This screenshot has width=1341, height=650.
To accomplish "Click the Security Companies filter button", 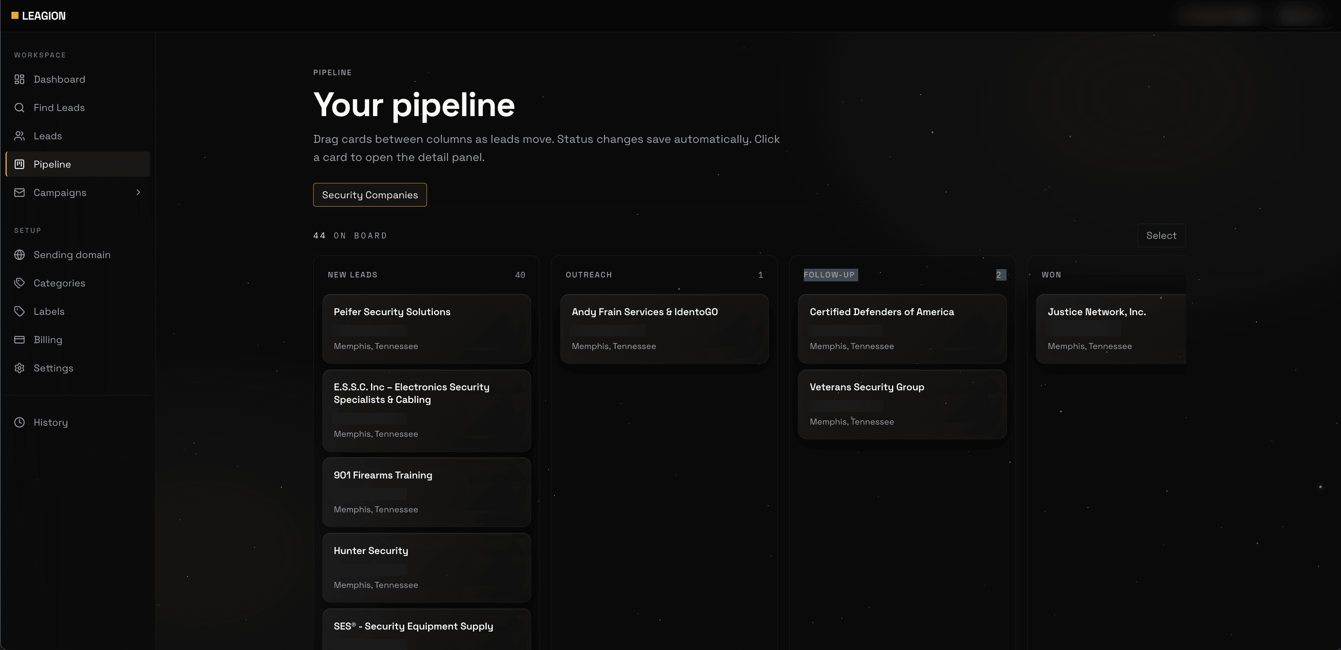I will [x=369, y=195].
